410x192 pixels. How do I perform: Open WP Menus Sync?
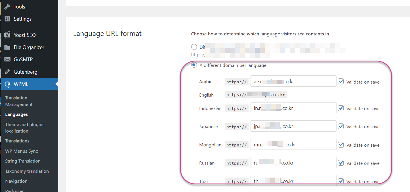(22, 151)
